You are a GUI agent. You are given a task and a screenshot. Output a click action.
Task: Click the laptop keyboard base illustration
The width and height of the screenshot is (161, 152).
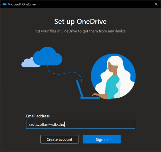coord(90,98)
